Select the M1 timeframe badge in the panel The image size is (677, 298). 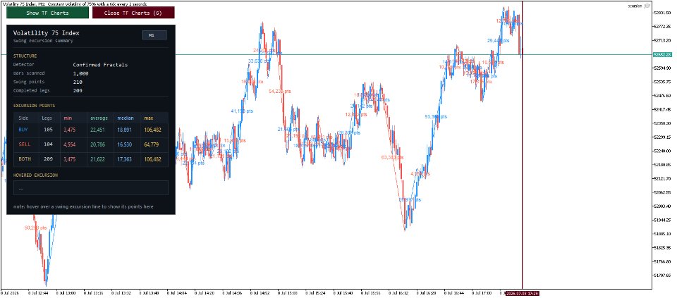pyautogui.click(x=154, y=35)
